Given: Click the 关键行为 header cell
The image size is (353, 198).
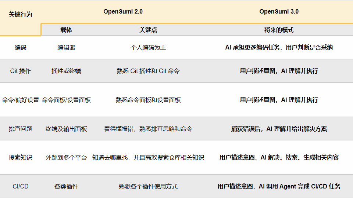Looking at the screenshot, I should click(20, 15).
